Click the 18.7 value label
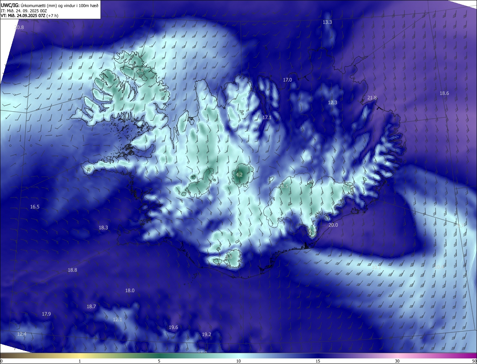Viewport: 477px width, 364px height. coord(91,307)
